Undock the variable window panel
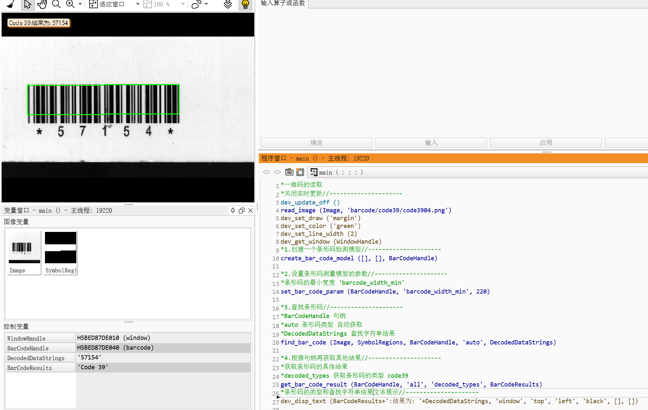648x410 pixels. [242, 210]
